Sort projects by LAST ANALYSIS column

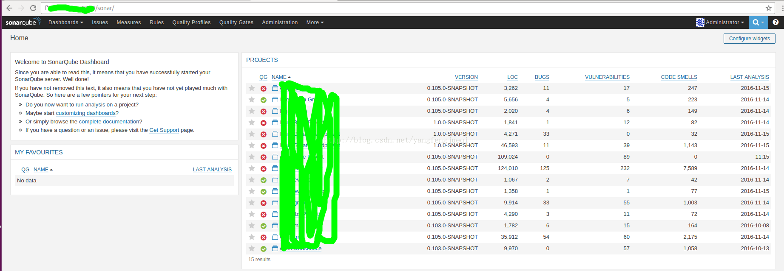tap(750, 77)
